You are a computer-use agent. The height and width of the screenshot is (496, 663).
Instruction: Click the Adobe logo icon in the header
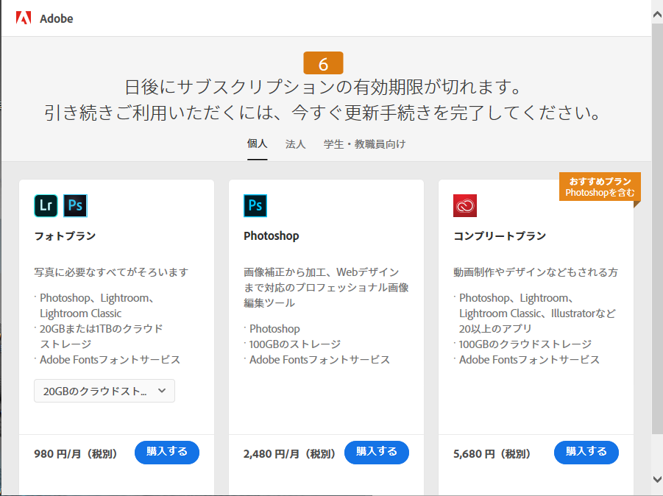pyautogui.click(x=24, y=18)
